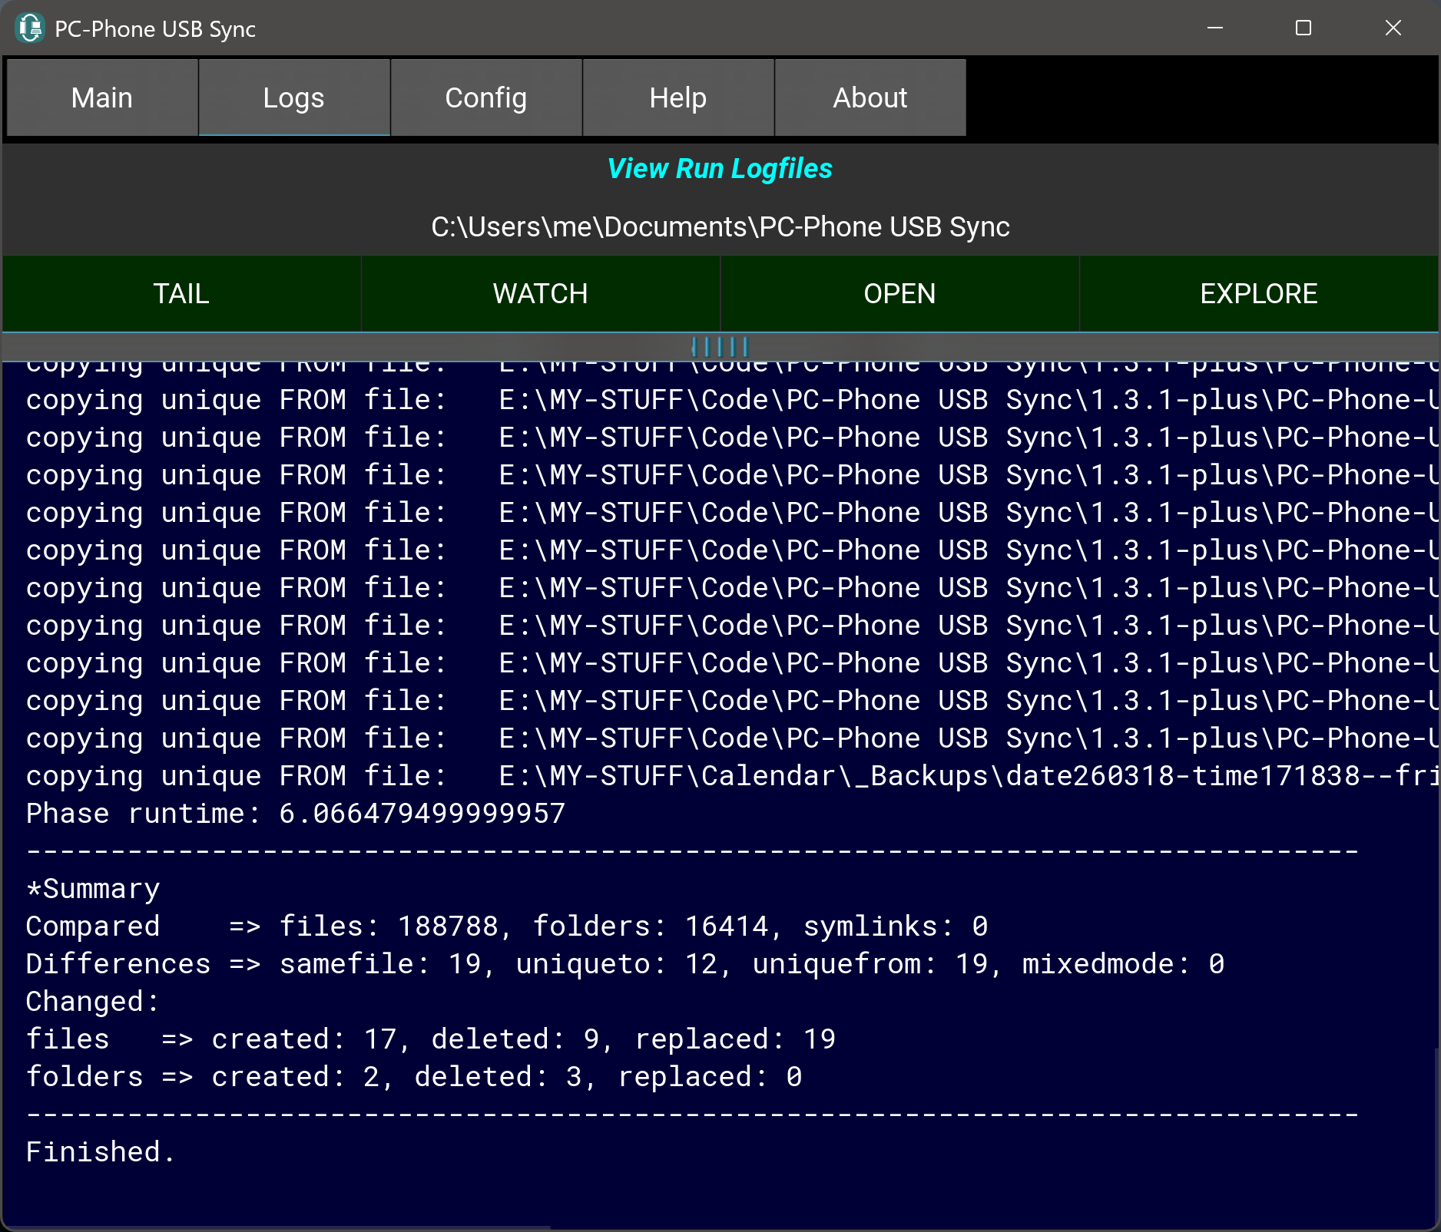The image size is (1441, 1232).
Task: Open the Config tab
Action: point(485,97)
